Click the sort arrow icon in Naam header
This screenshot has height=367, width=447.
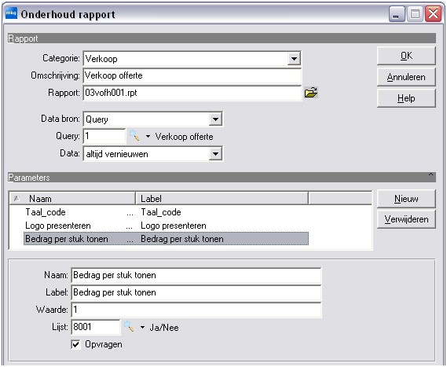(16, 198)
